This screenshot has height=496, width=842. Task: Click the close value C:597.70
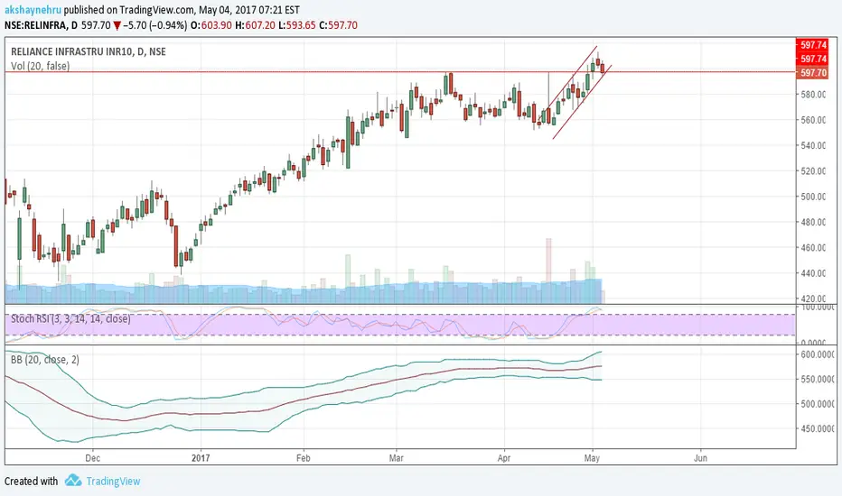pos(338,25)
